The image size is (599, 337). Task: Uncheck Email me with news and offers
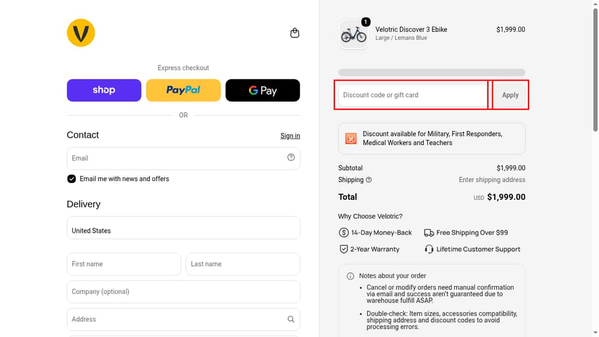point(71,179)
